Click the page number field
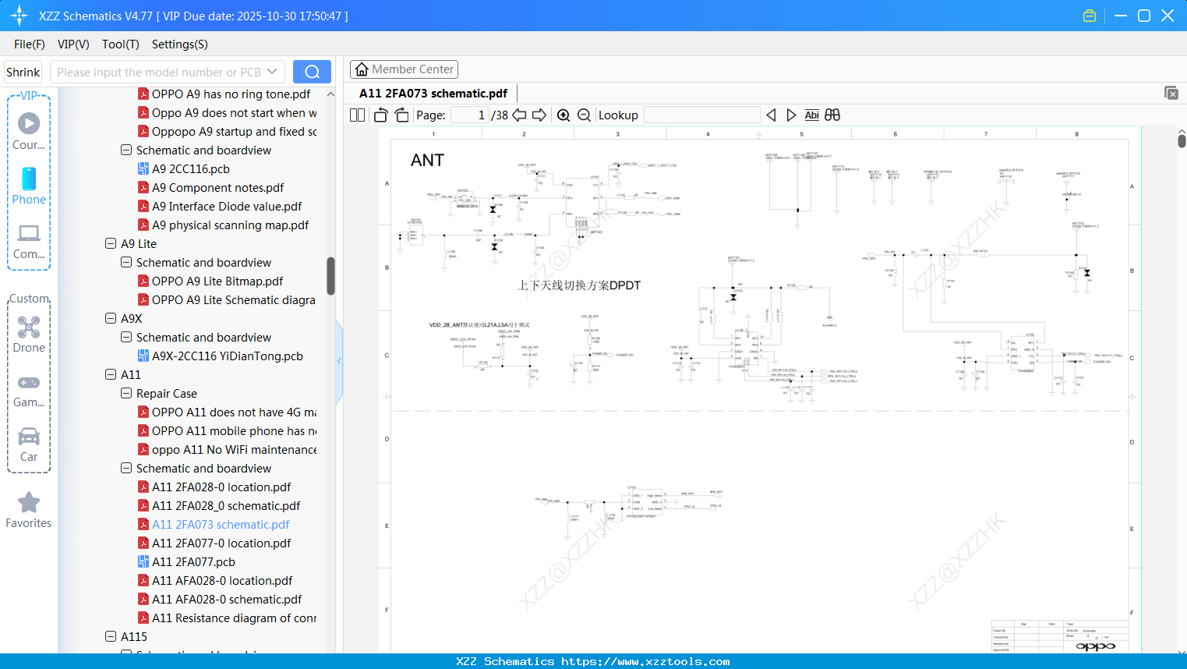Screen dimensions: 1187x669 tap(470, 115)
